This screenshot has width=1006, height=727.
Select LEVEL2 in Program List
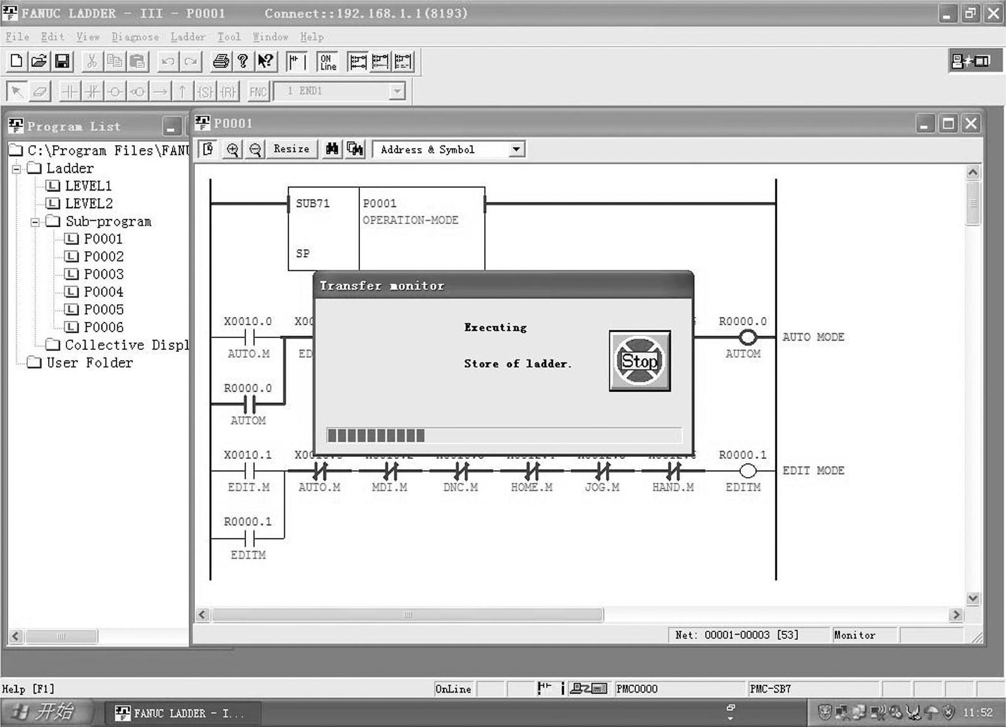(x=89, y=204)
